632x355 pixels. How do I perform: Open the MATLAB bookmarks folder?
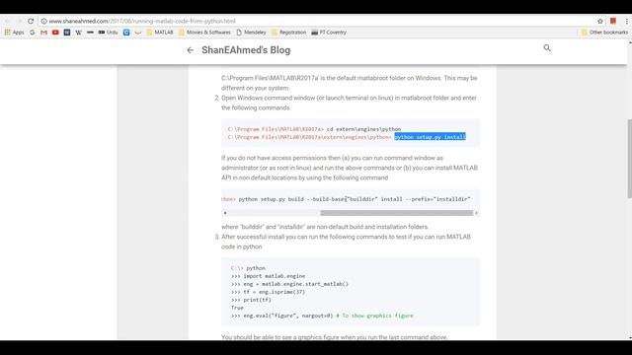click(160, 33)
